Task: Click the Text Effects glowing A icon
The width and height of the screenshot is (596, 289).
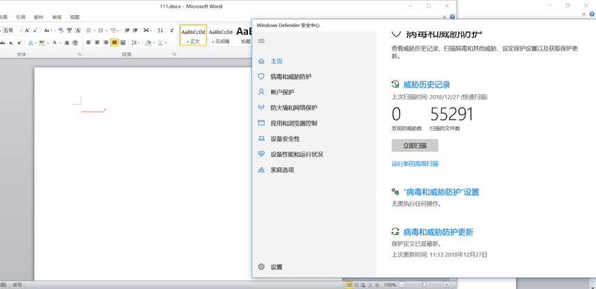Action: coord(31,43)
